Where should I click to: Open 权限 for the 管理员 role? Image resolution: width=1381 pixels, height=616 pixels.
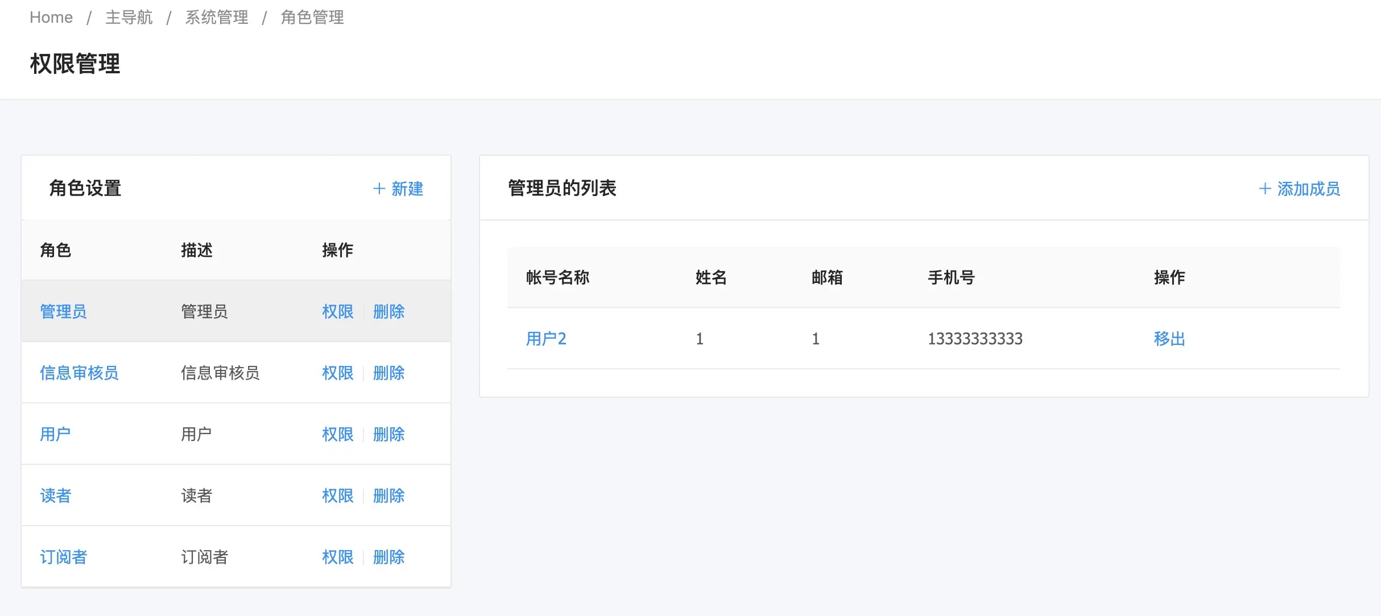pyautogui.click(x=337, y=311)
